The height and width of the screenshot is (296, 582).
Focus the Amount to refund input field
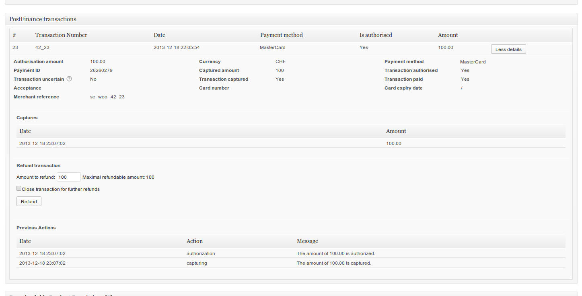[x=68, y=177]
